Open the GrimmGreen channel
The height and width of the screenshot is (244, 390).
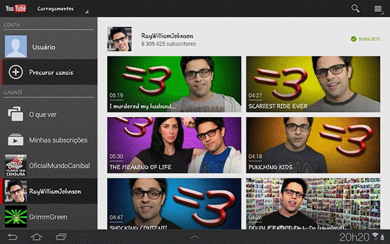tap(49, 217)
